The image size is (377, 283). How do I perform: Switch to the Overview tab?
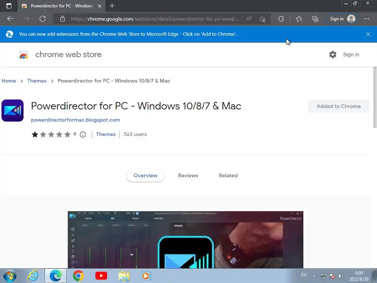click(145, 176)
